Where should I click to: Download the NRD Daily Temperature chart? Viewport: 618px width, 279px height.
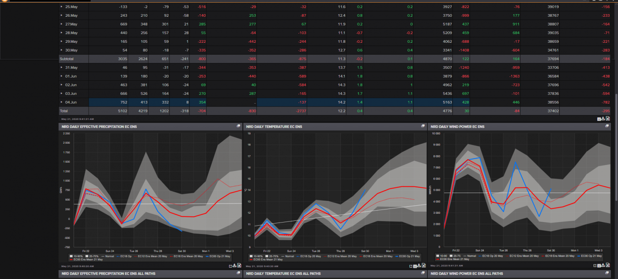point(419,266)
